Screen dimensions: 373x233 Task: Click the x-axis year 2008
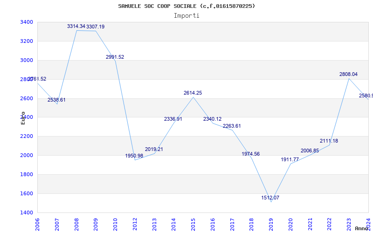click(x=76, y=225)
